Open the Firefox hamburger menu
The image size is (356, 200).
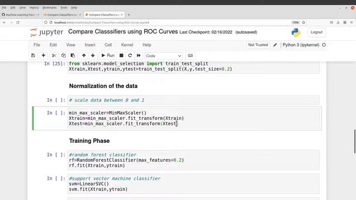[352, 22]
